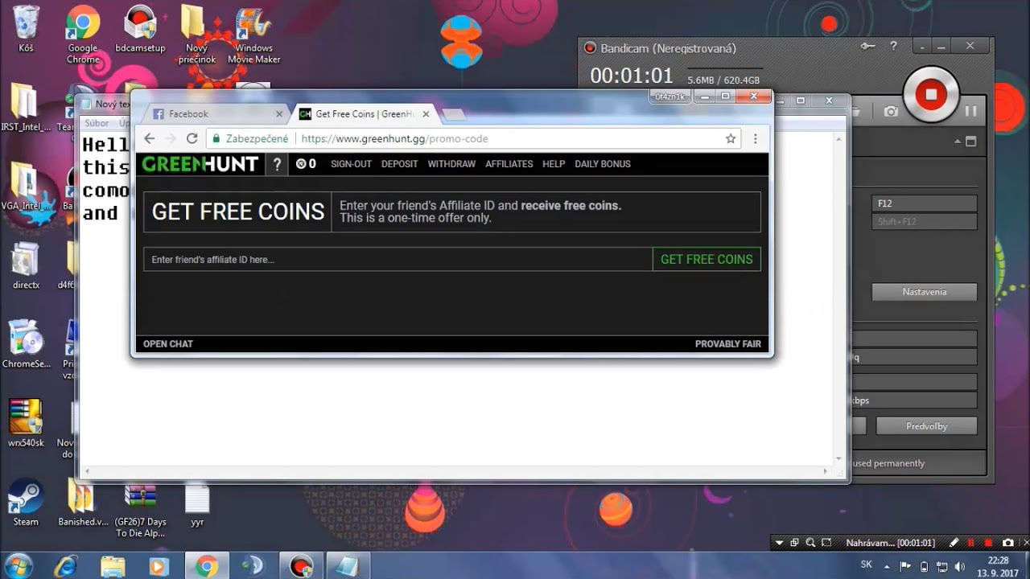Show hidden system tray icons
This screenshot has width=1030, height=579.
888,565
